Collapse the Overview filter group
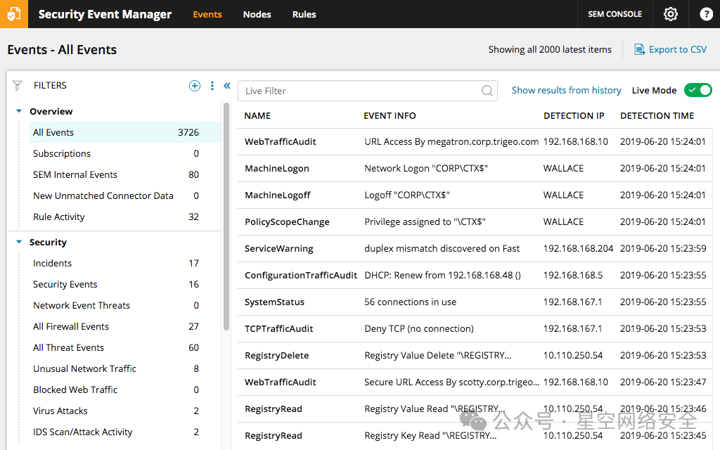This screenshot has height=450, width=720. click(19, 111)
